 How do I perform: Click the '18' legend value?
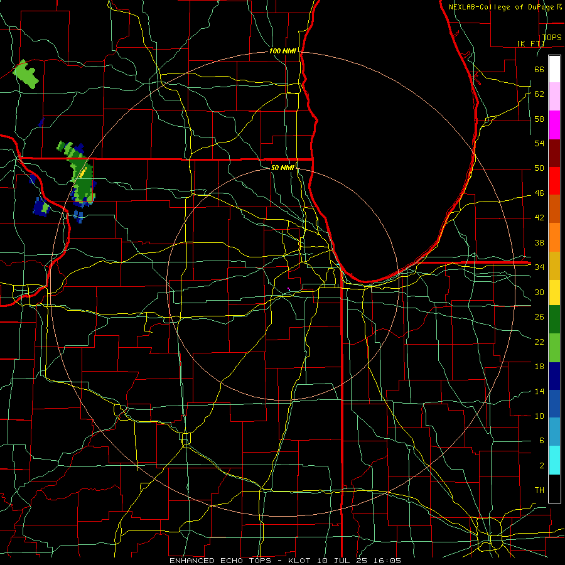click(539, 367)
